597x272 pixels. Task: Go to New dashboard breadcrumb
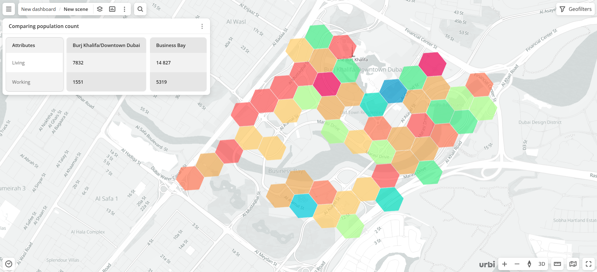click(38, 9)
